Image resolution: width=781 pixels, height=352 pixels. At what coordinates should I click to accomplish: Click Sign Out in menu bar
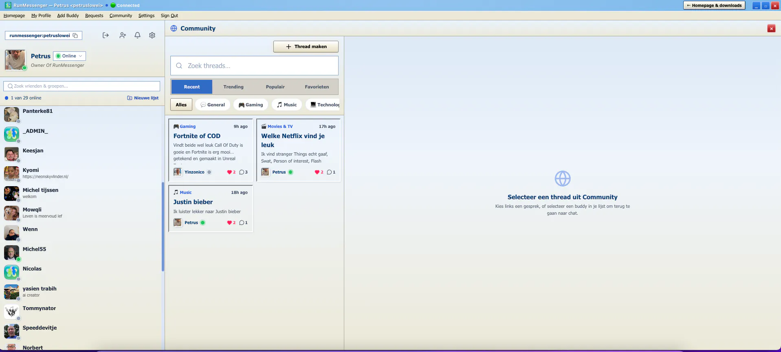tap(169, 15)
